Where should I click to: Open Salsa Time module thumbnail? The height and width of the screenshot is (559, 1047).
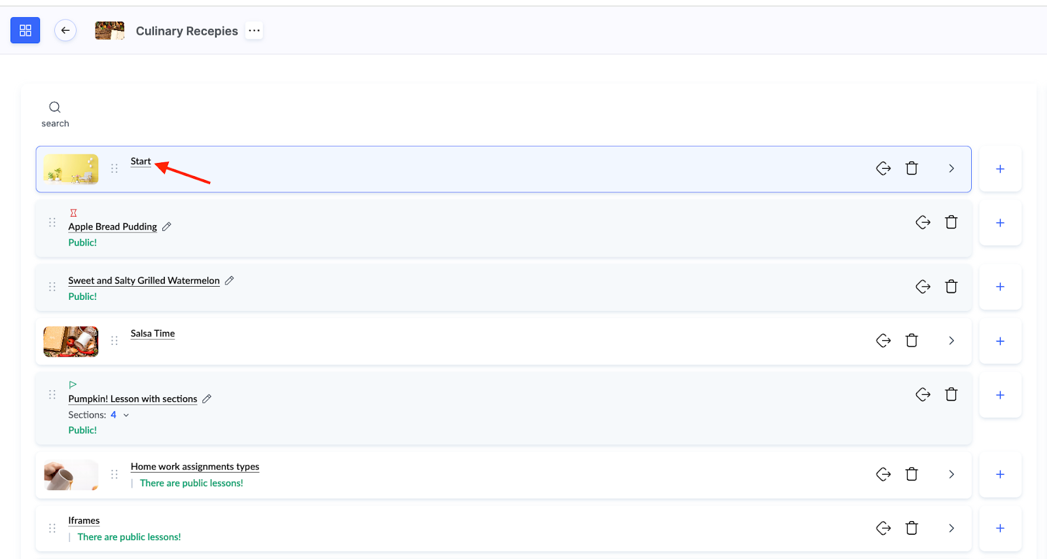click(x=71, y=341)
